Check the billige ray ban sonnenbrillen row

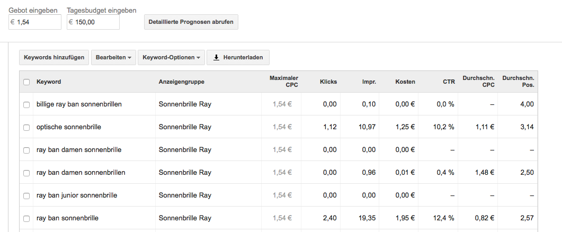(26, 105)
